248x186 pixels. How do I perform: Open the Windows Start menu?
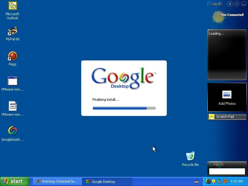pos(15,181)
